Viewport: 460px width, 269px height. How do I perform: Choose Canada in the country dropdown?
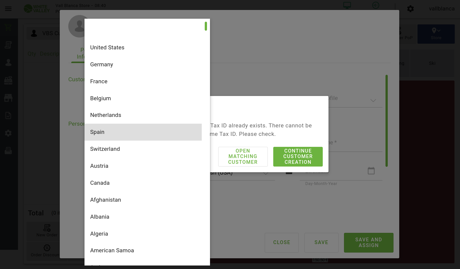(x=143, y=183)
